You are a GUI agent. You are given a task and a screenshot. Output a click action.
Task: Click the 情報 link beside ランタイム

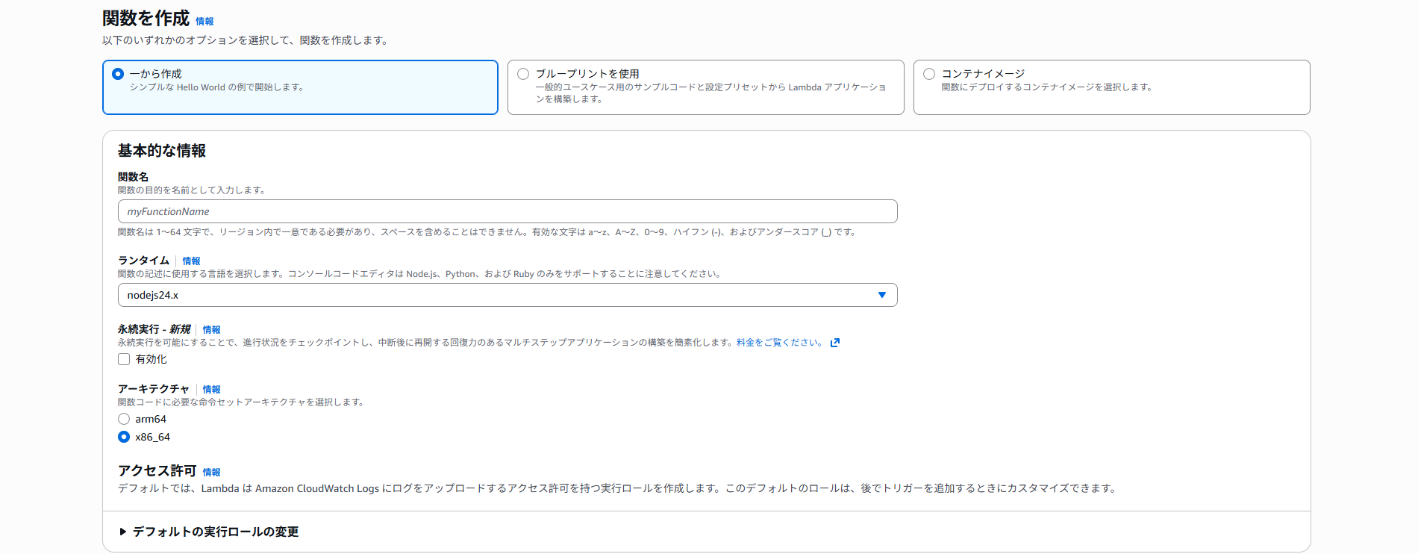pos(191,261)
